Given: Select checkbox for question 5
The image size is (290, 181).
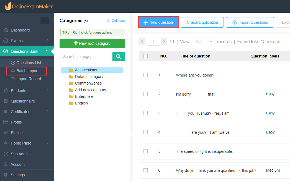Looking at the screenshot, I should click(x=146, y=151).
